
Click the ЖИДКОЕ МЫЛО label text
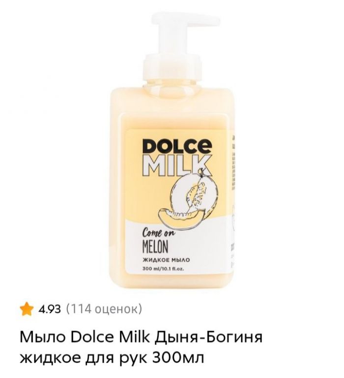(166, 260)
